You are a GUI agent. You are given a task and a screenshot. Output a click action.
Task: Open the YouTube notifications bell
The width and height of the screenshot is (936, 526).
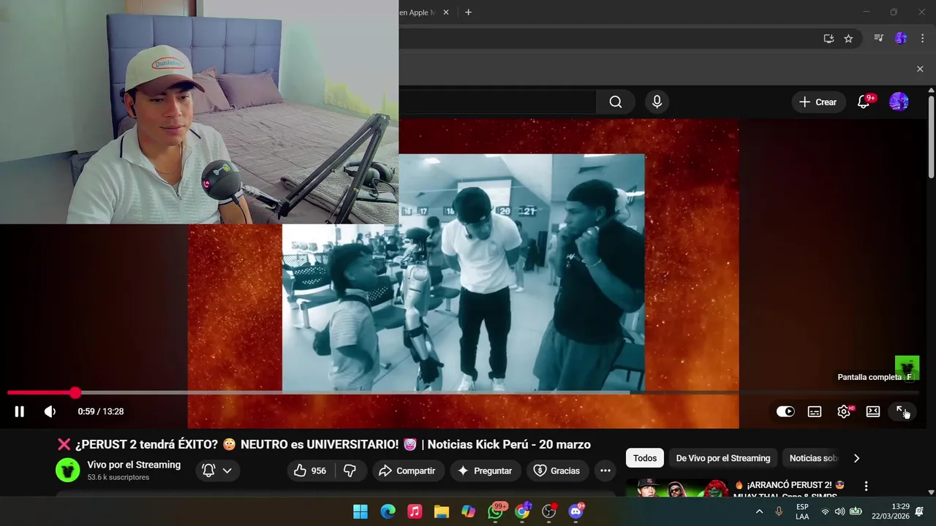[x=864, y=102]
